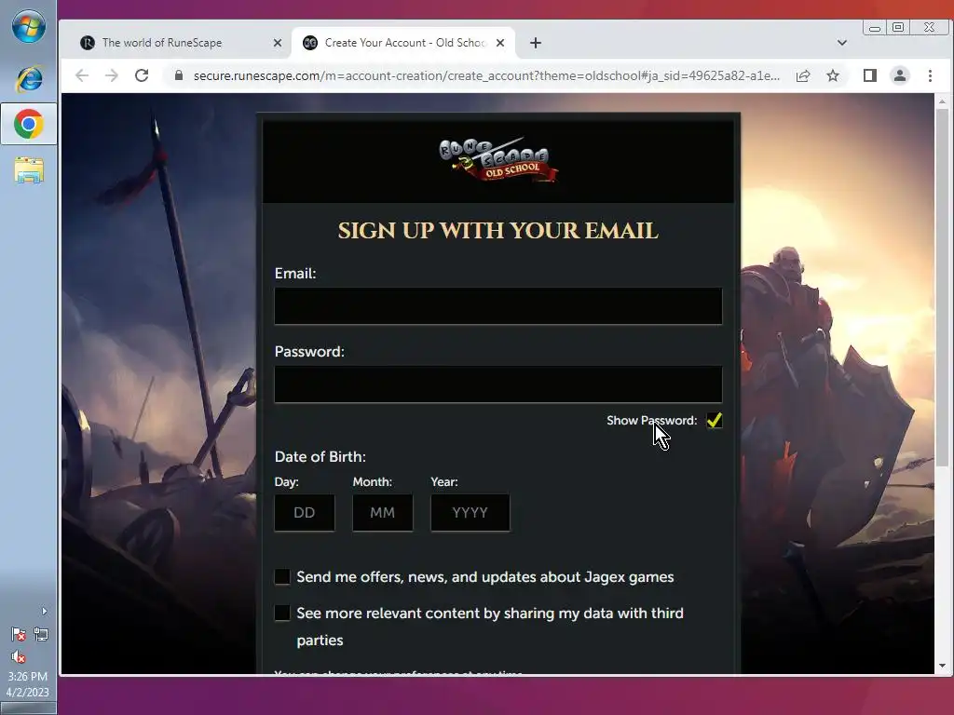Screen dimensions: 954x715
Task: Close The world of RuneScape tab
Action: click(278, 43)
